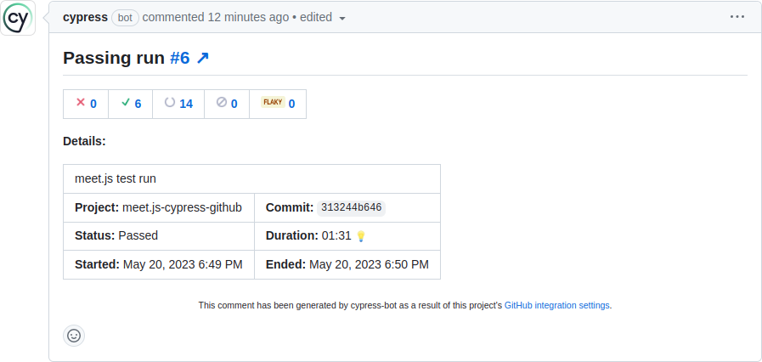Open the flaky count 0 link
Viewport: 762px width, 362px height.
291,104
